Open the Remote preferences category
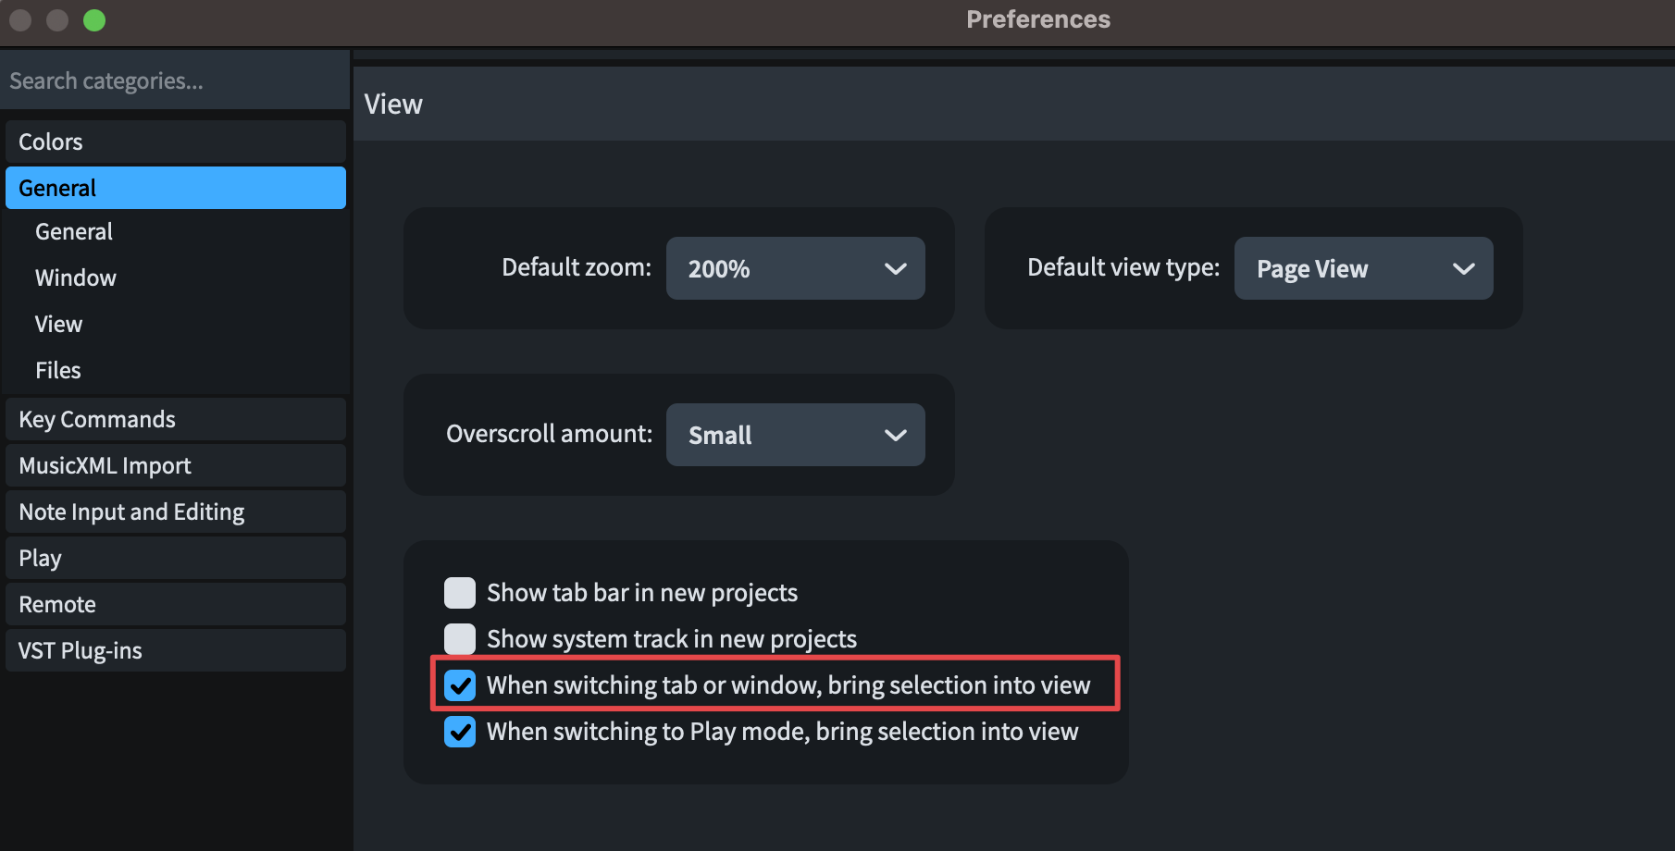The width and height of the screenshot is (1675, 851). pyautogui.click(x=175, y=604)
